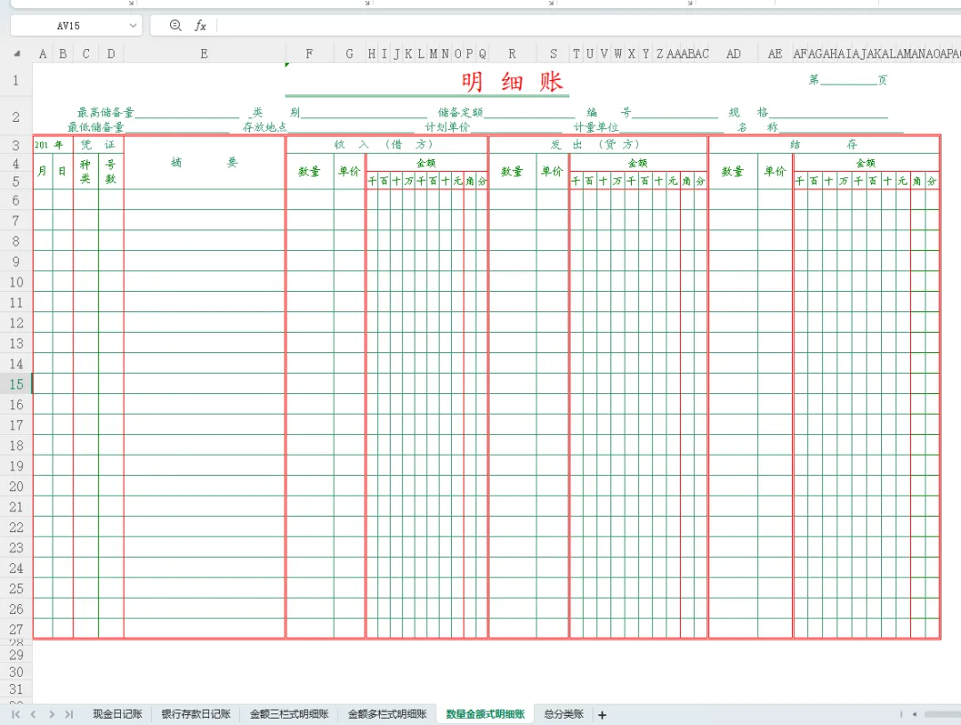Go to previous sheet navigation arrow
Image resolution: width=961 pixels, height=725 pixels.
tap(33, 714)
